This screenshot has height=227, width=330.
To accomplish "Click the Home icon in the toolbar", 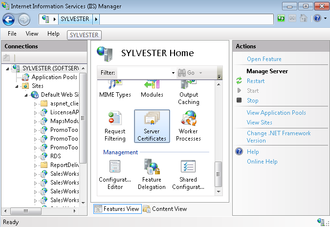I will [x=303, y=18].
